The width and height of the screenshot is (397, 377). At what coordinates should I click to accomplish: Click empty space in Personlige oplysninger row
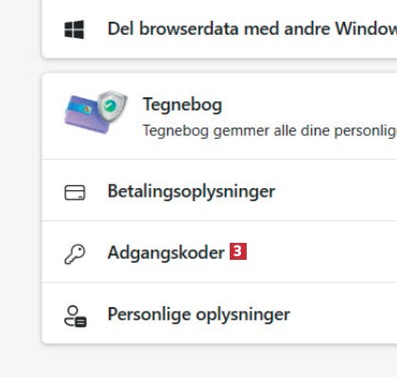point(343,314)
